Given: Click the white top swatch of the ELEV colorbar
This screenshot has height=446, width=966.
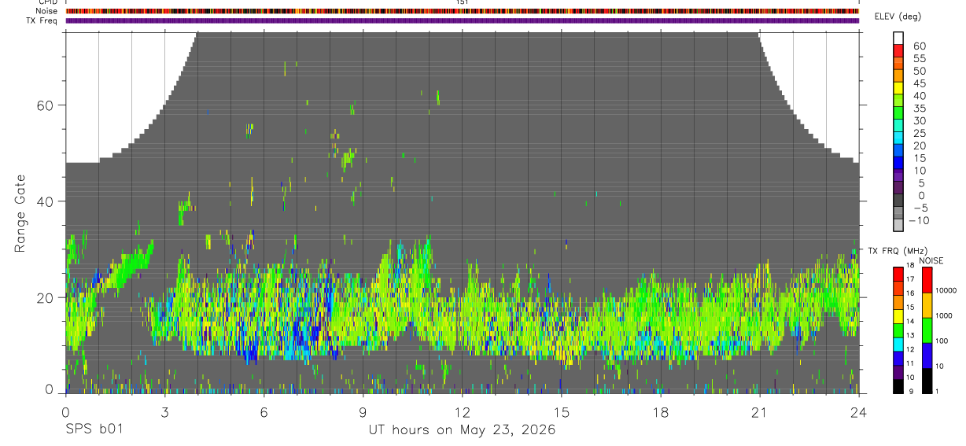Looking at the screenshot, I should coord(898,38).
